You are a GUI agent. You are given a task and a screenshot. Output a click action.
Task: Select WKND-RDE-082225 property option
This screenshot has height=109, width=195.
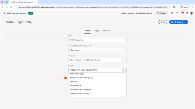point(97,74)
